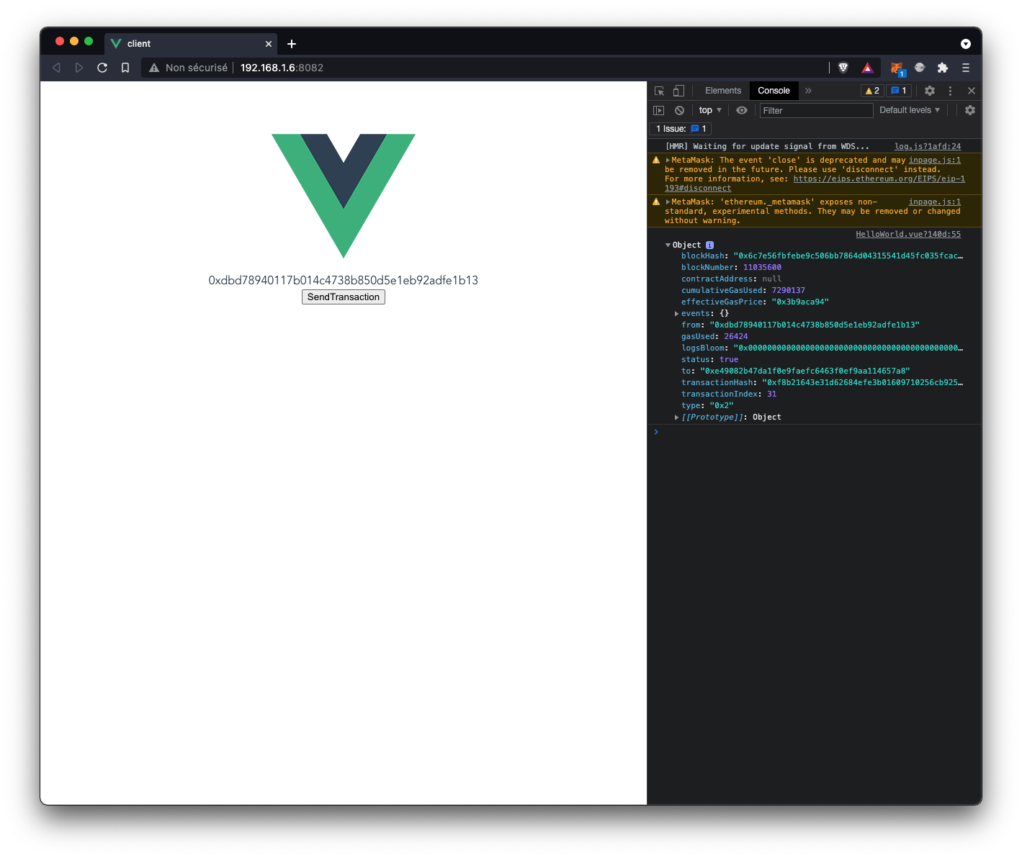Open the browser hamburger menu

966,68
